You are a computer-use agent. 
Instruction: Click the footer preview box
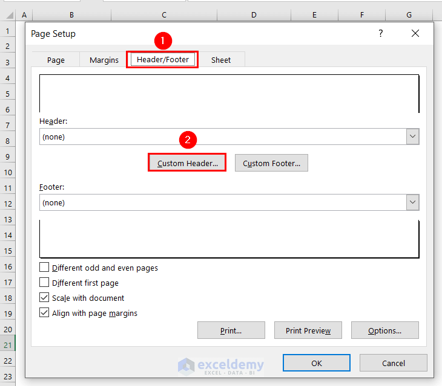point(229,239)
